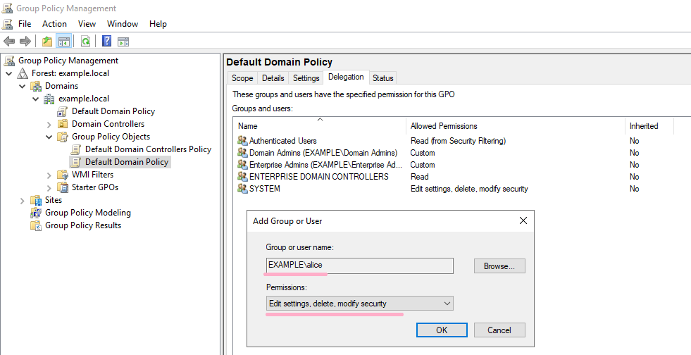The image size is (691, 355).
Task: Collapse the Domains tree node
Action: coord(22,87)
